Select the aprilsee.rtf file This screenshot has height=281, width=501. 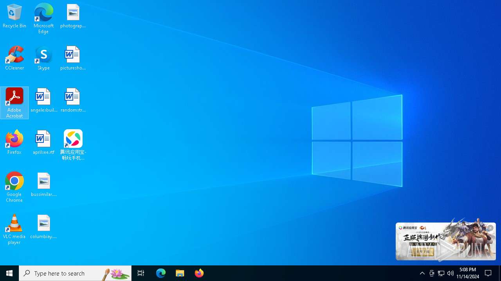coord(43,143)
